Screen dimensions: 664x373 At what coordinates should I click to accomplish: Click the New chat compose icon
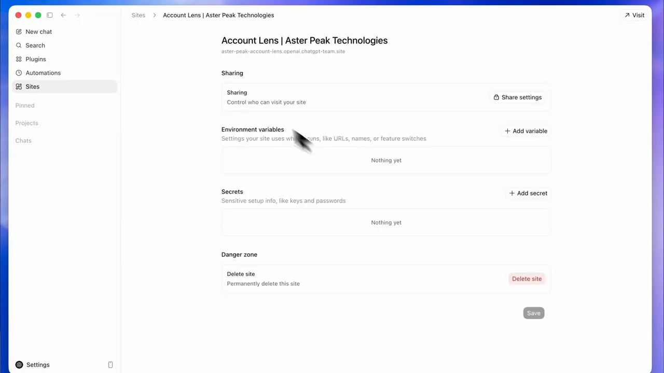point(19,32)
